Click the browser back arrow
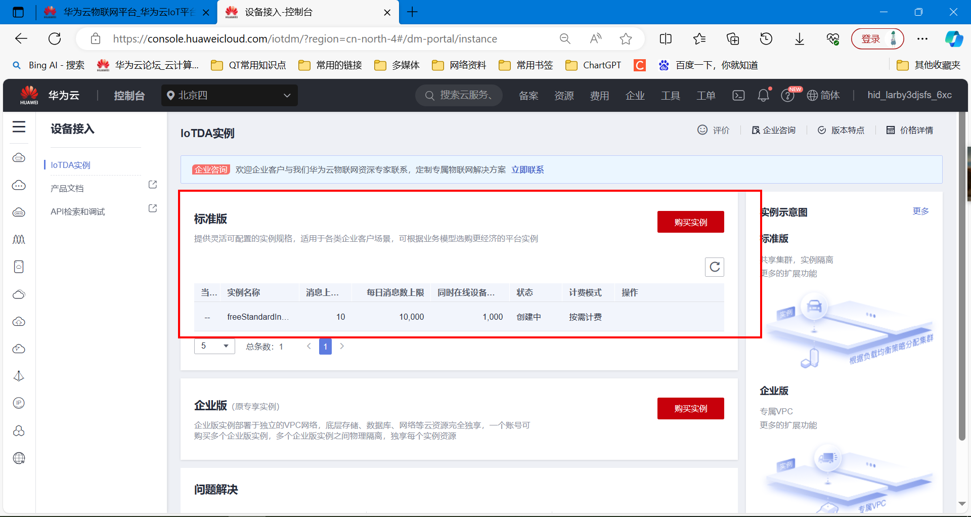The width and height of the screenshot is (971, 517). pyautogui.click(x=21, y=39)
